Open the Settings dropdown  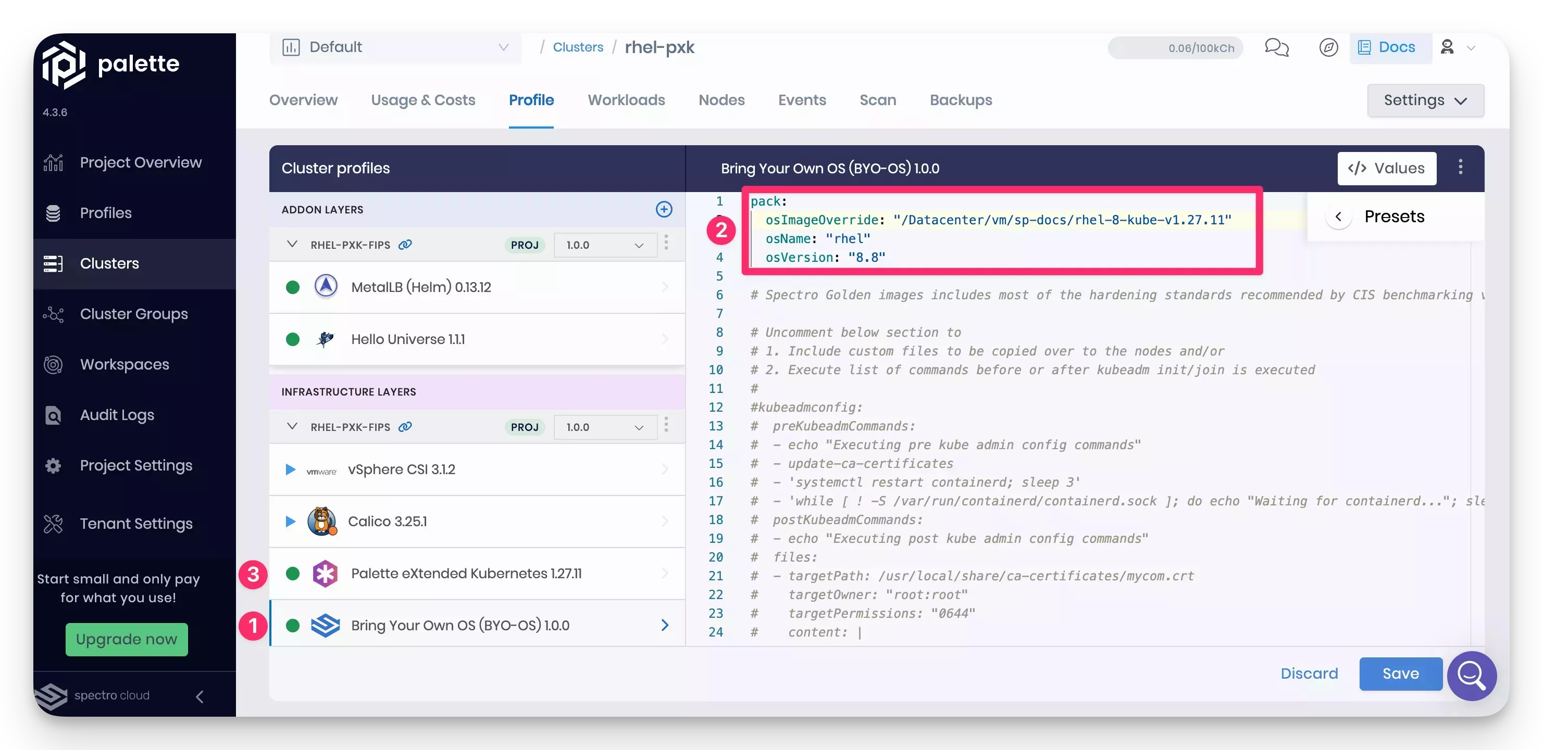coord(1425,100)
